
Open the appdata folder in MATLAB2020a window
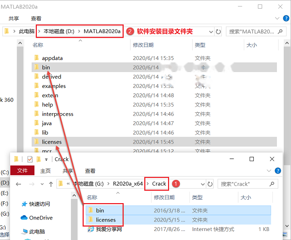click(x=52, y=58)
